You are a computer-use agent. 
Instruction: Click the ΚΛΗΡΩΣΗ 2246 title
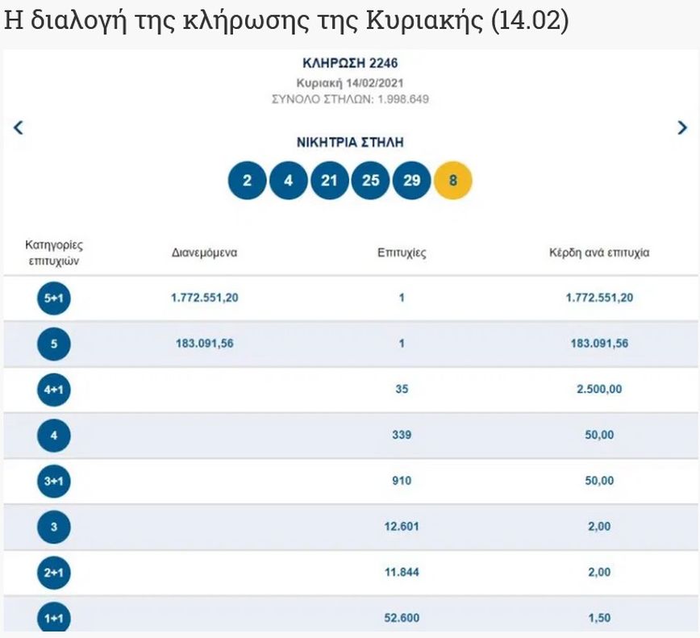(x=350, y=64)
